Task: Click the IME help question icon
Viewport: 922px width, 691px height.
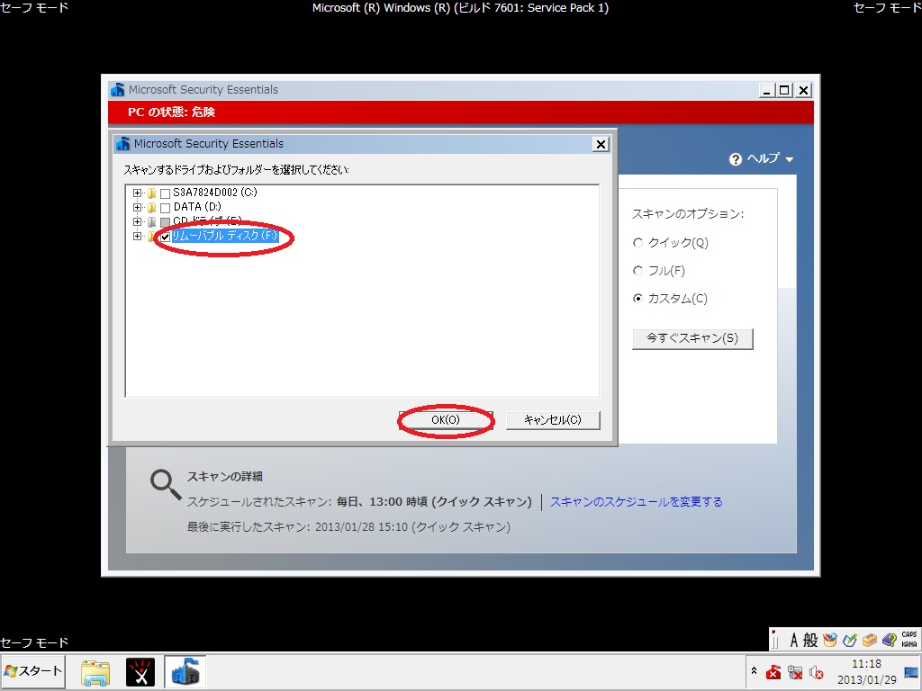Action: pos(889,640)
